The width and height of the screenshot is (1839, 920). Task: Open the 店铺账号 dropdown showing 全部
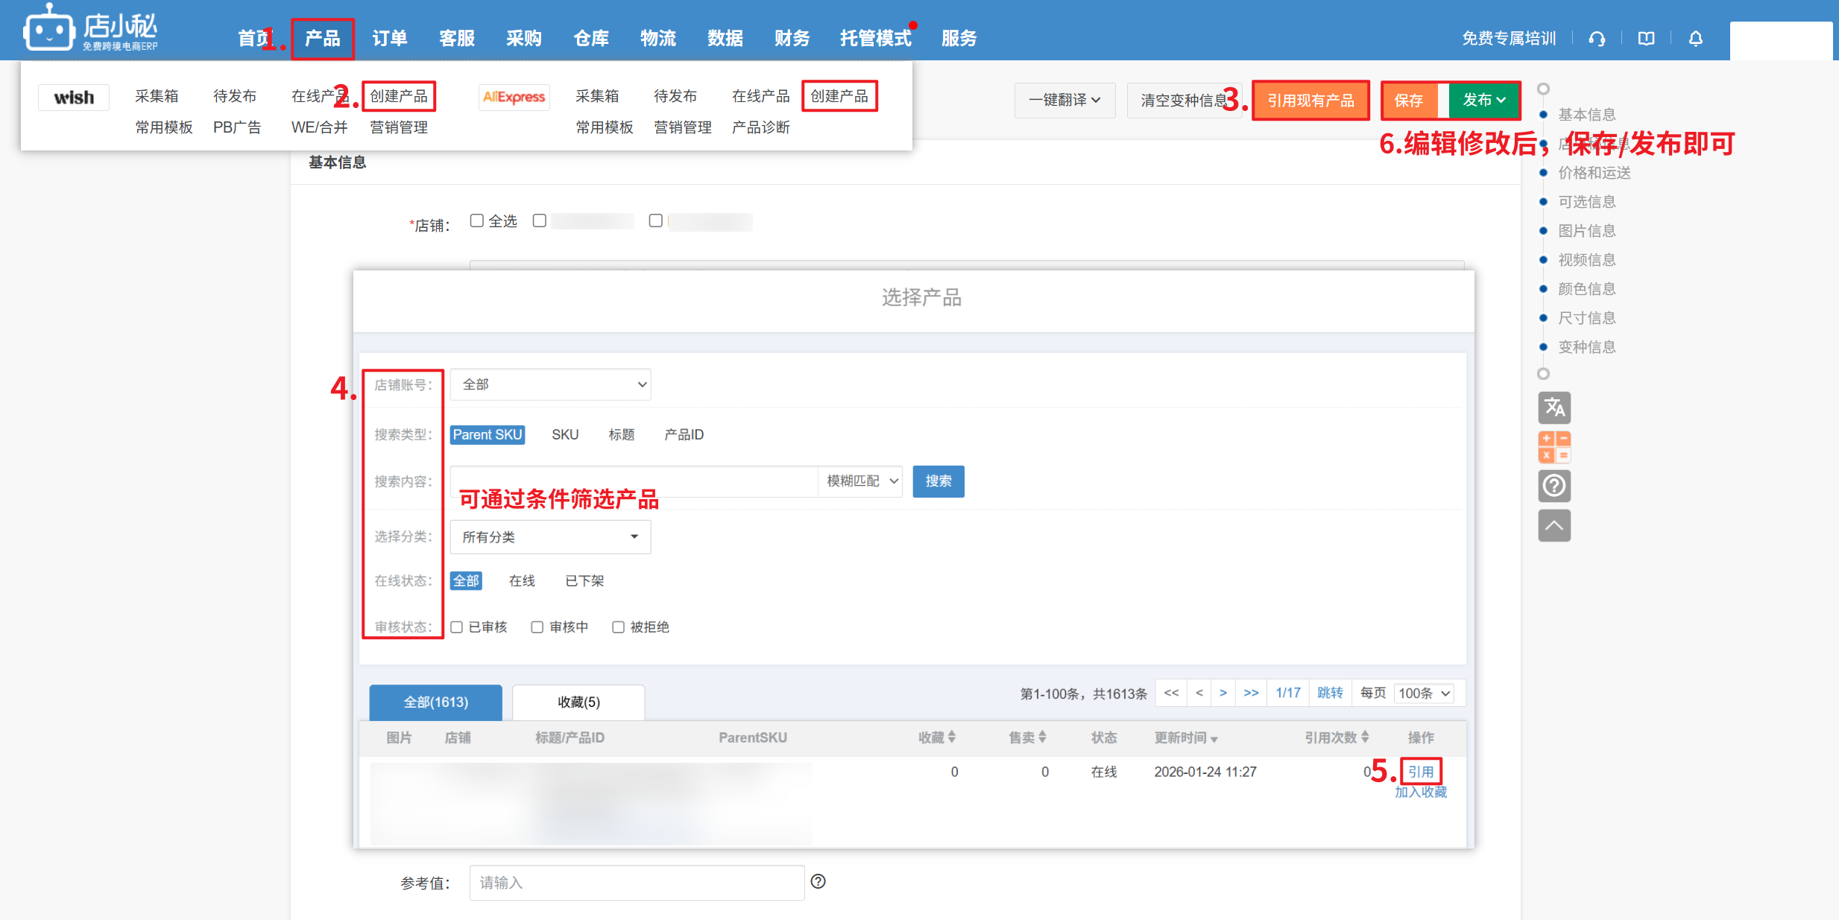[550, 384]
